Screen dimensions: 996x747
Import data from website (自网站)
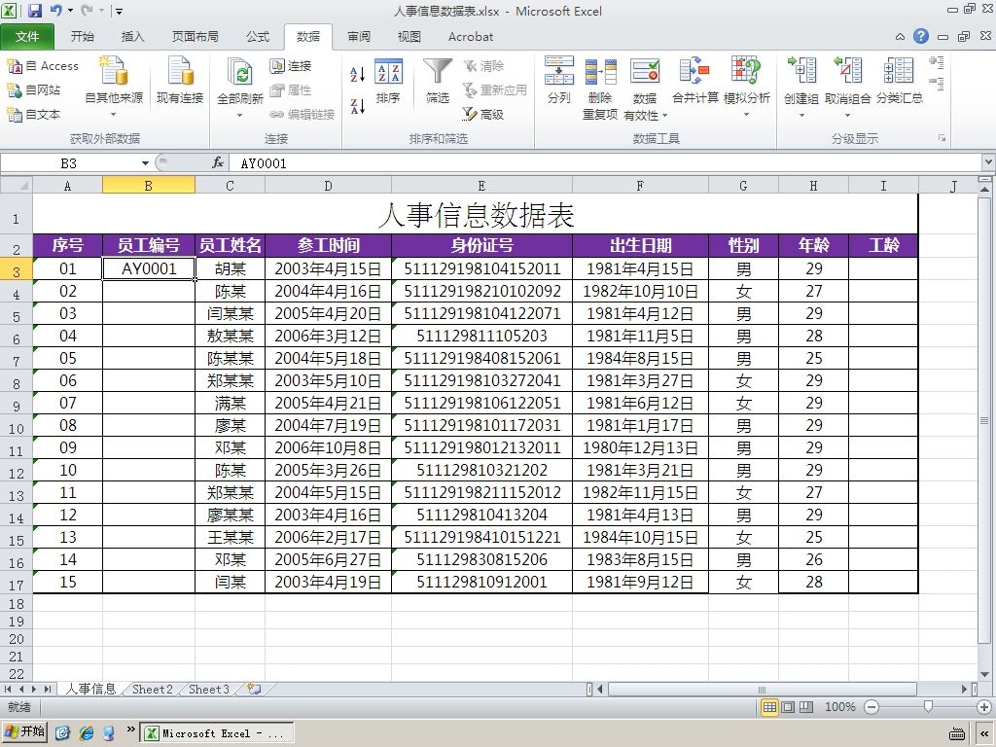coord(34,90)
